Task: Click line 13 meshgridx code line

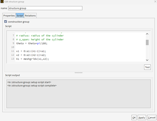Action: (33, 59)
